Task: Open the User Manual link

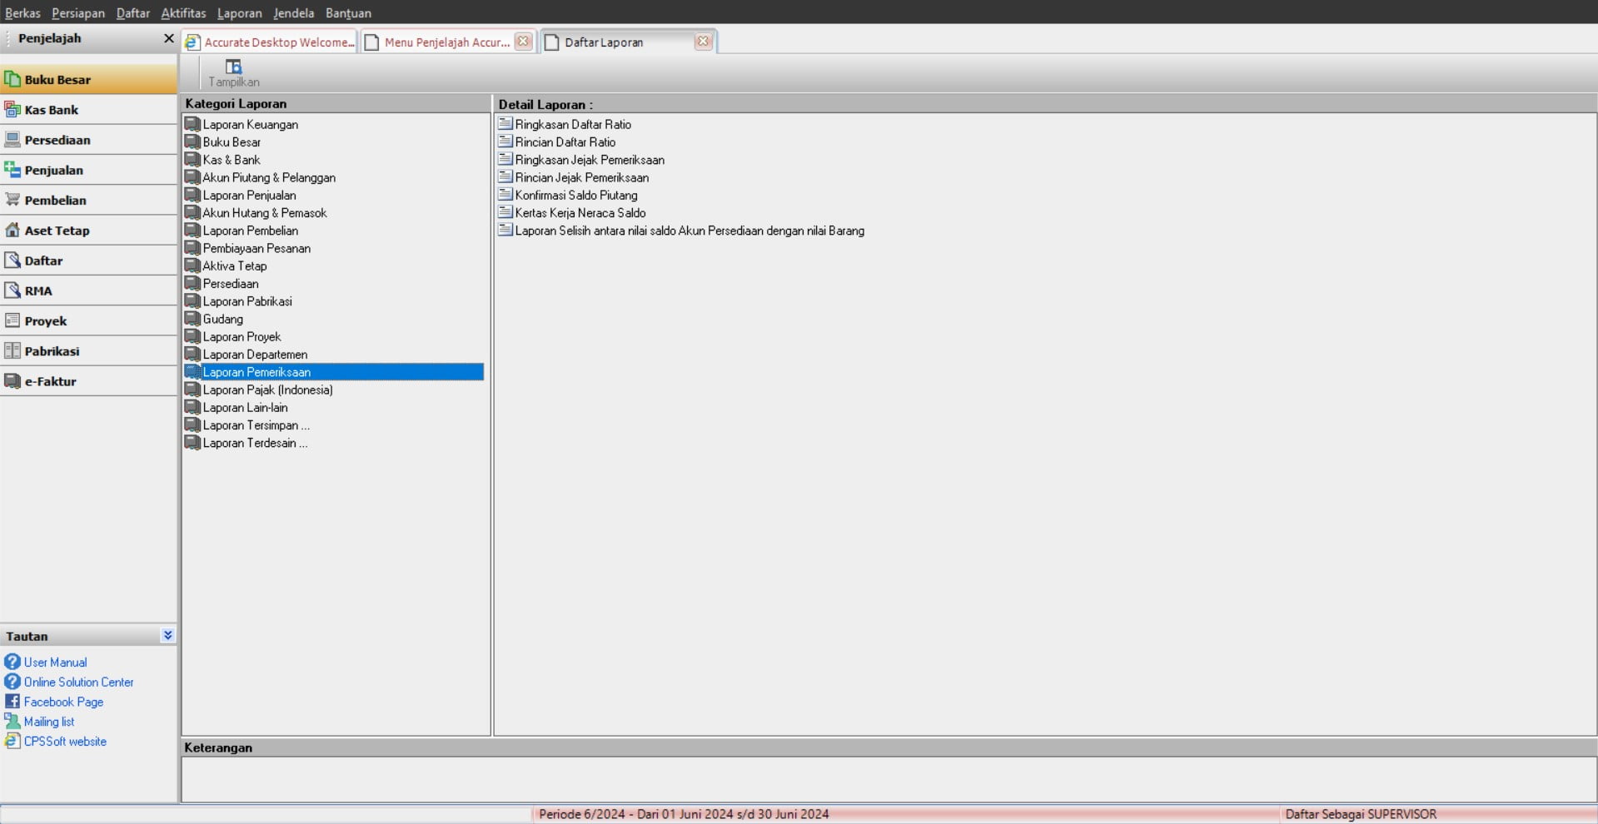Action: point(55,663)
